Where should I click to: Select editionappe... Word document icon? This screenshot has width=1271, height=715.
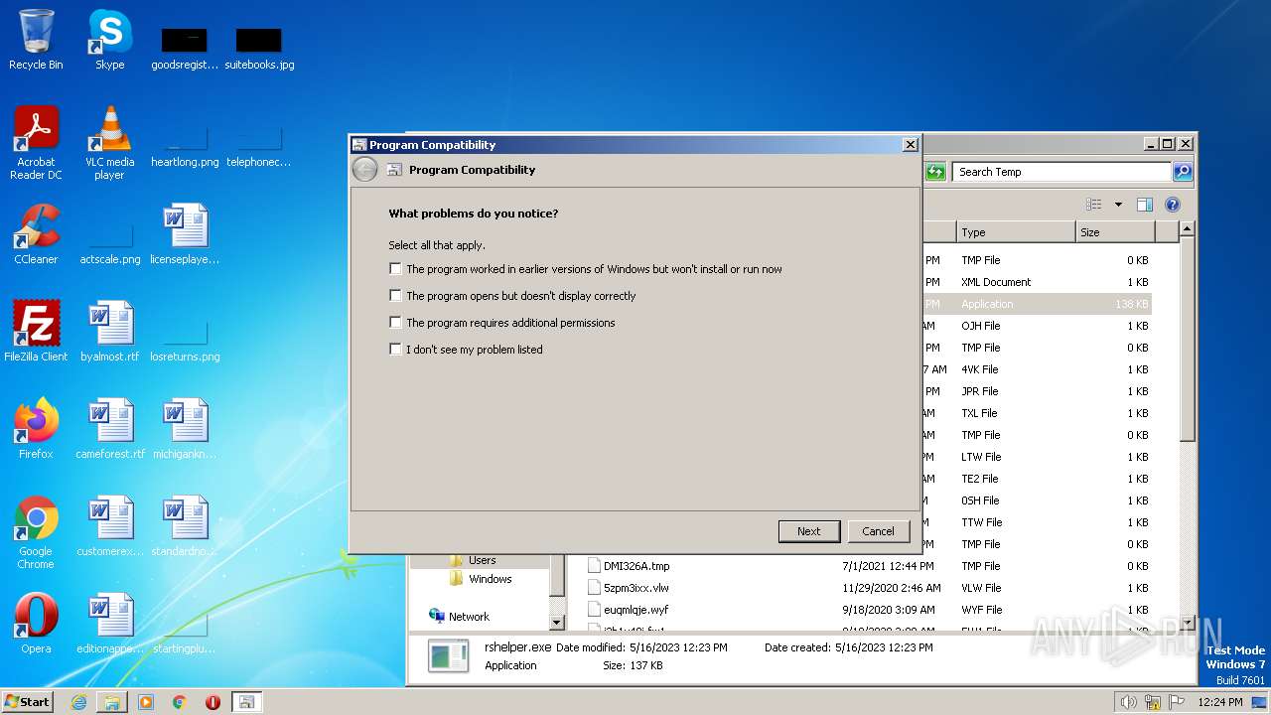point(109,624)
